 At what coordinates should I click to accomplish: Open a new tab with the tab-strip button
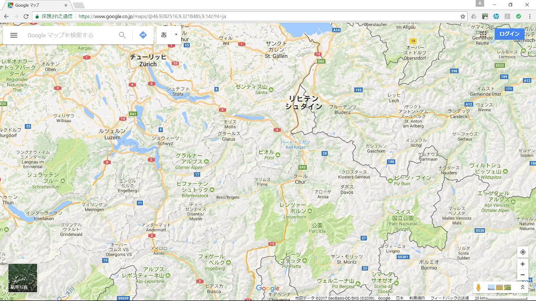(79, 5)
